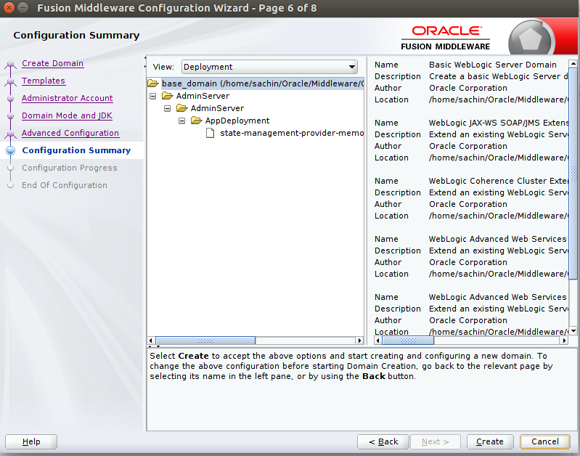580x456 pixels.
Task: Start domain creation with Create button
Action: 490,441
